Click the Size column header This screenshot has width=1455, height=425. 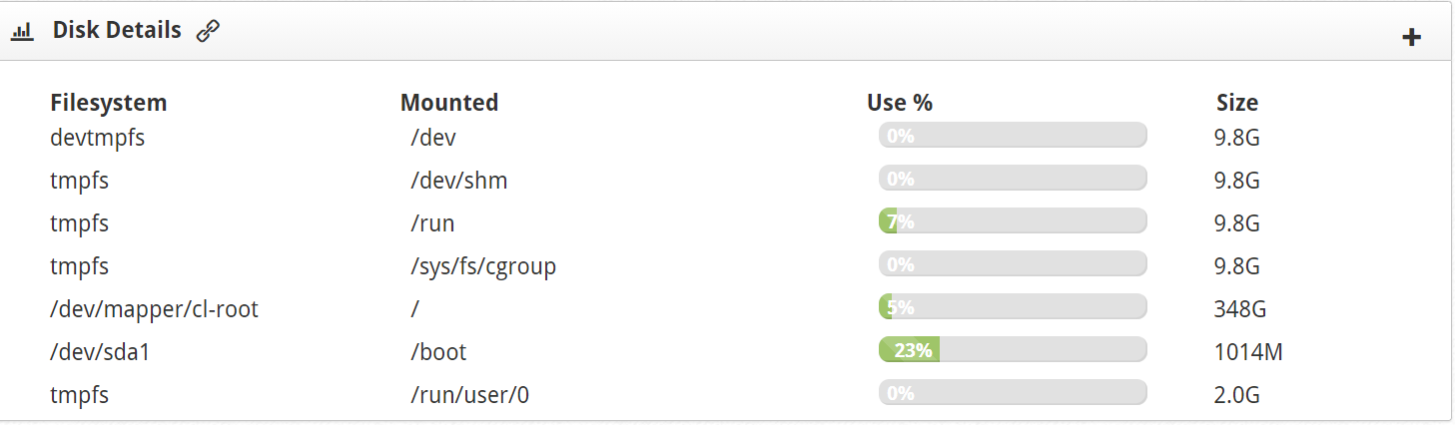1237,102
